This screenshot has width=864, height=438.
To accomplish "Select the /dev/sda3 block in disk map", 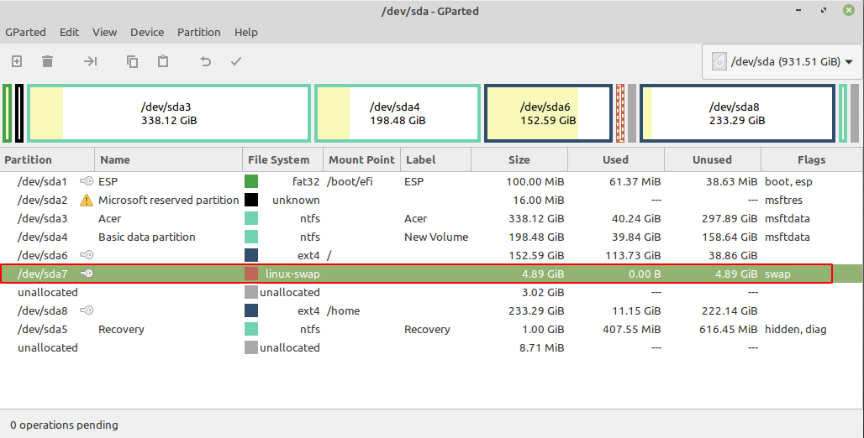I will point(169,113).
